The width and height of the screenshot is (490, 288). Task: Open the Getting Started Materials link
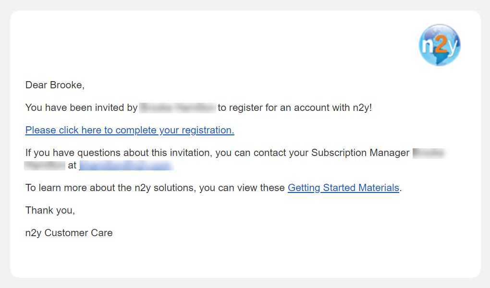coord(343,187)
